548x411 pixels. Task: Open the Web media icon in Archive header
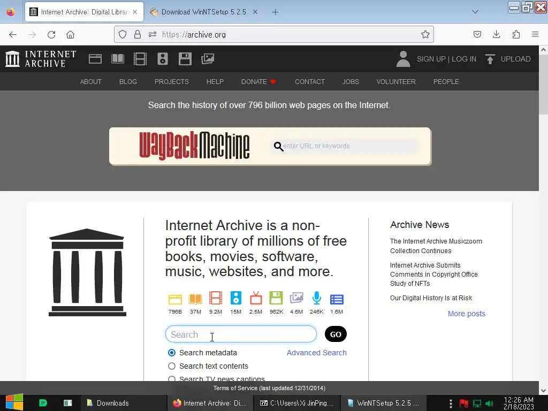(x=95, y=59)
